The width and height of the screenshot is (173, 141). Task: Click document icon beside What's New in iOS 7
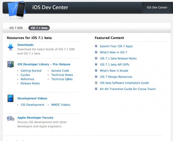tap(96, 52)
